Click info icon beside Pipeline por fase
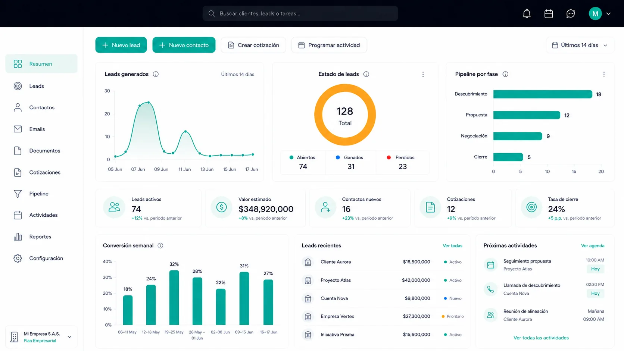Image resolution: width=624 pixels, height=351 pixels. 505,74
